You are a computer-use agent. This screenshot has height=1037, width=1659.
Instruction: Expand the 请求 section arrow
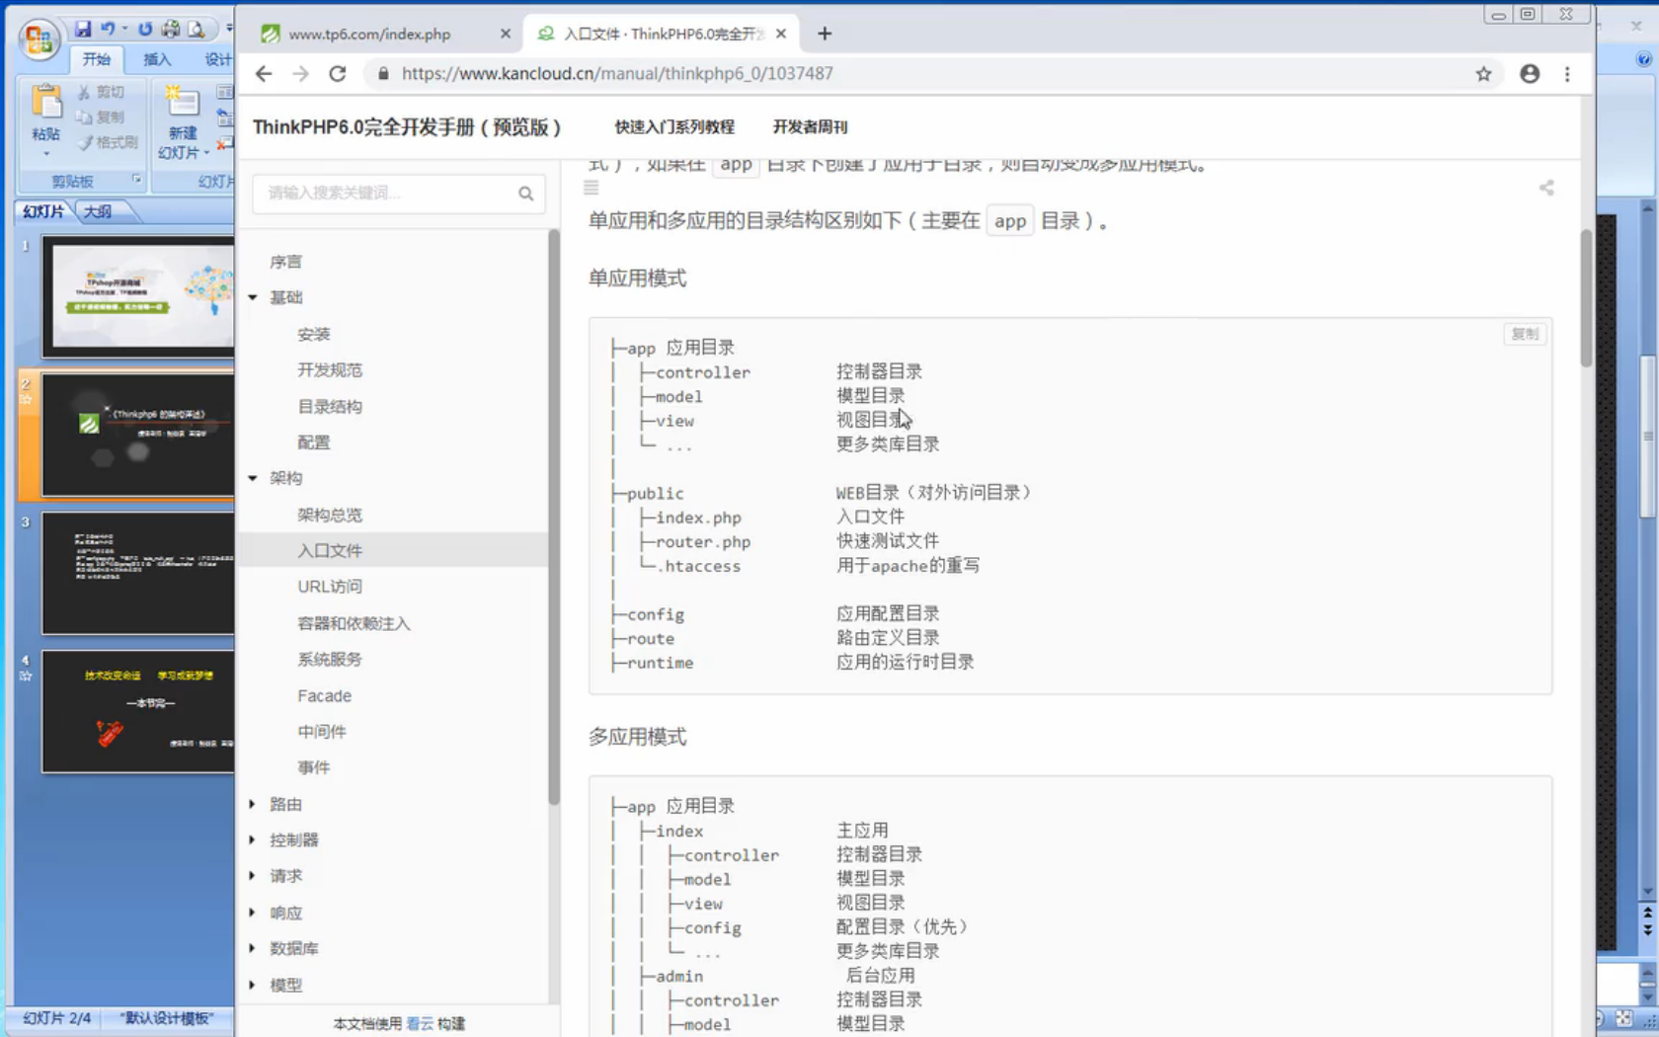click(x=252, y=876)
